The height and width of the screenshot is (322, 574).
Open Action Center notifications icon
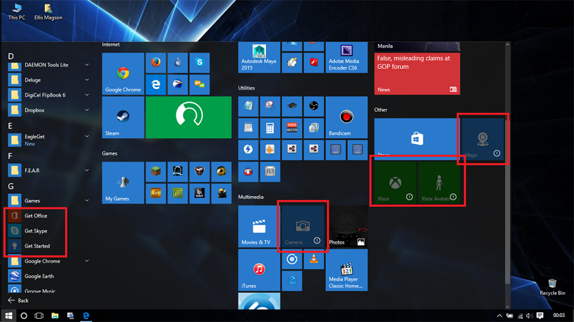pos(540,315)
